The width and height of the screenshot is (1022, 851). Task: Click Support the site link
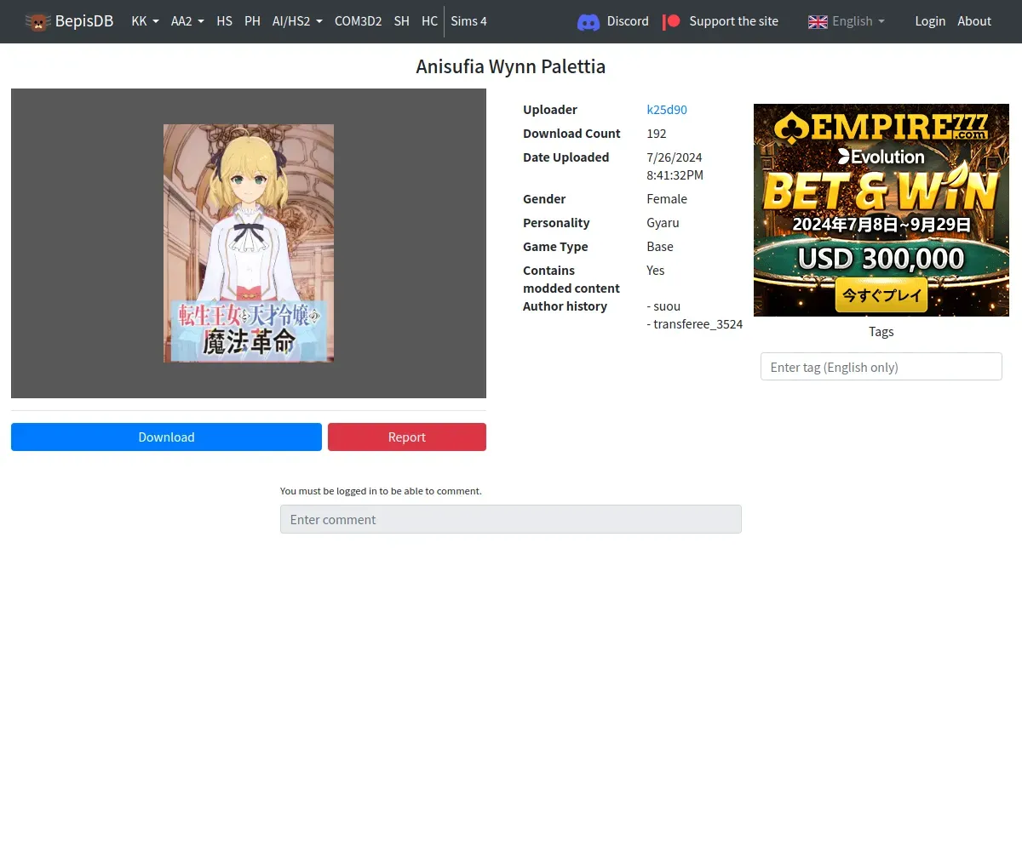point(733,21)
